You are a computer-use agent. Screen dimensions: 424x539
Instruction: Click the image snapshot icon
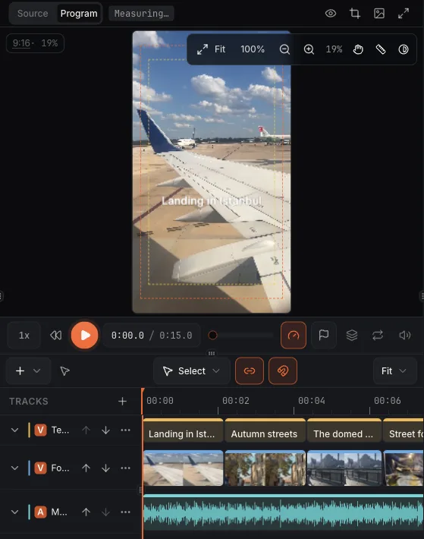point(379,14)
